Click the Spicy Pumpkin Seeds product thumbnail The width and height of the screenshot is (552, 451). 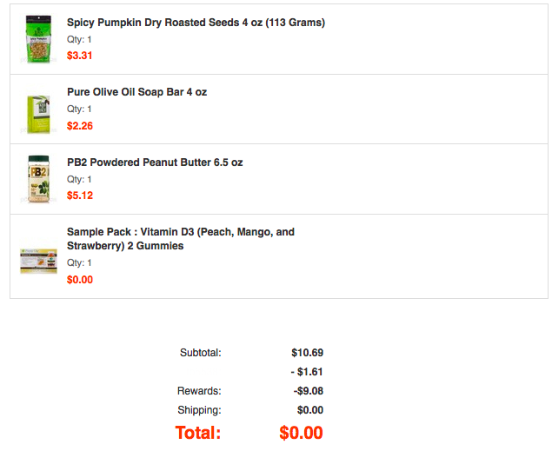[x=38, y=39]
